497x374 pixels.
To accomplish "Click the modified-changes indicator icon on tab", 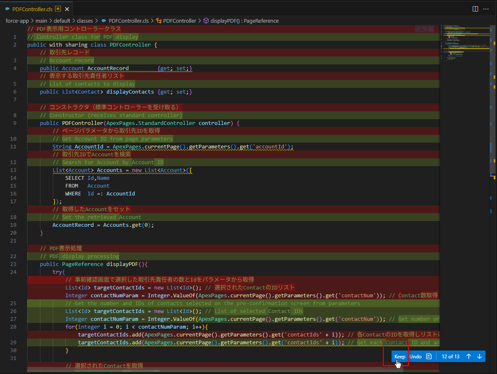I will (x=58, y=9).
